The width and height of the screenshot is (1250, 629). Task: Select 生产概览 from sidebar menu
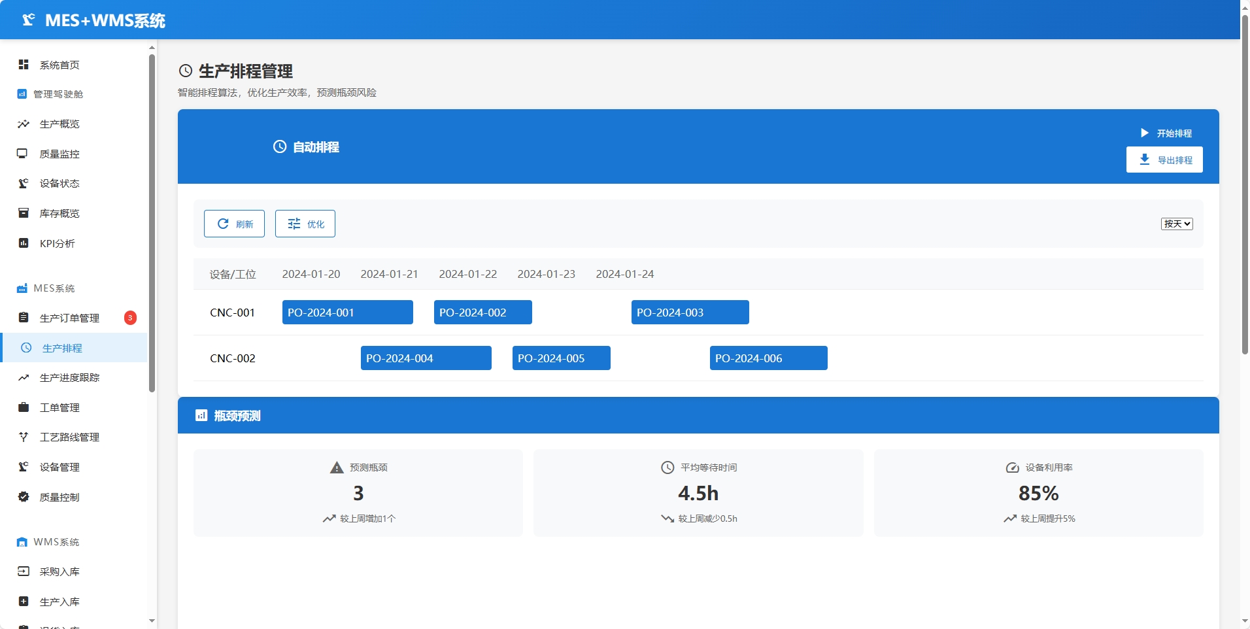[59, 124]
